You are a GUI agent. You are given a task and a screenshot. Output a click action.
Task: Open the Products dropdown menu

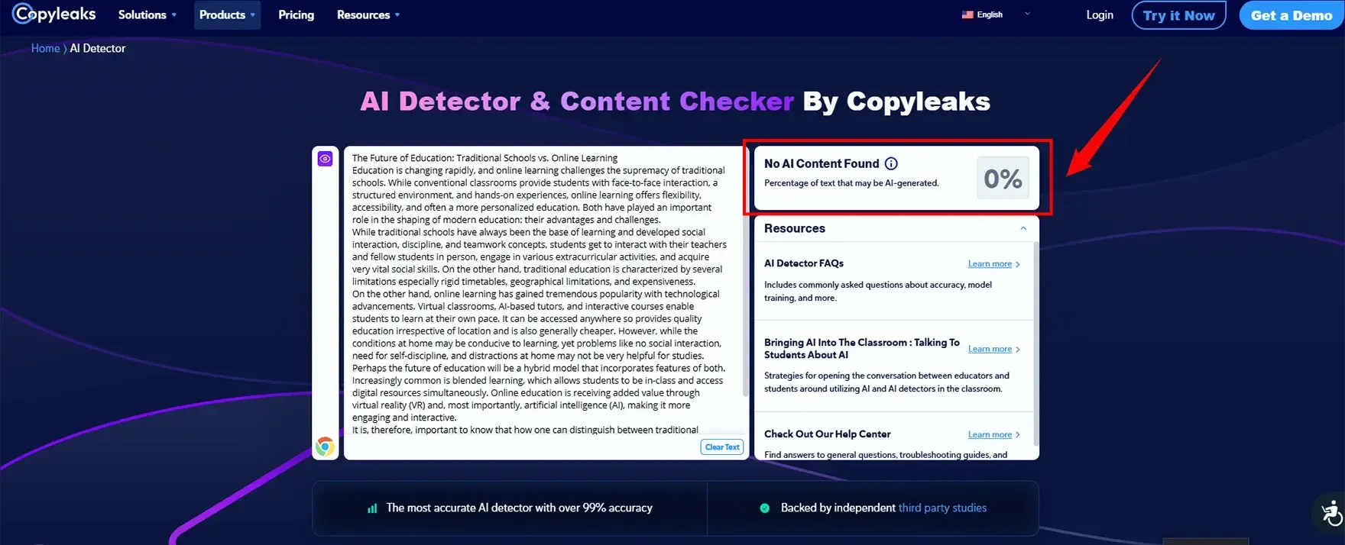(x=227, y=15)
